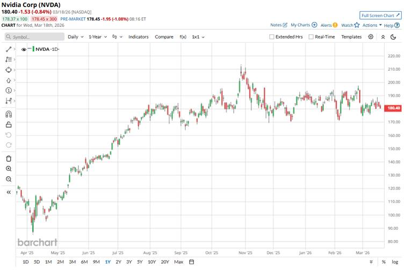Open the Full Screen Chart

tap(380, 16)
